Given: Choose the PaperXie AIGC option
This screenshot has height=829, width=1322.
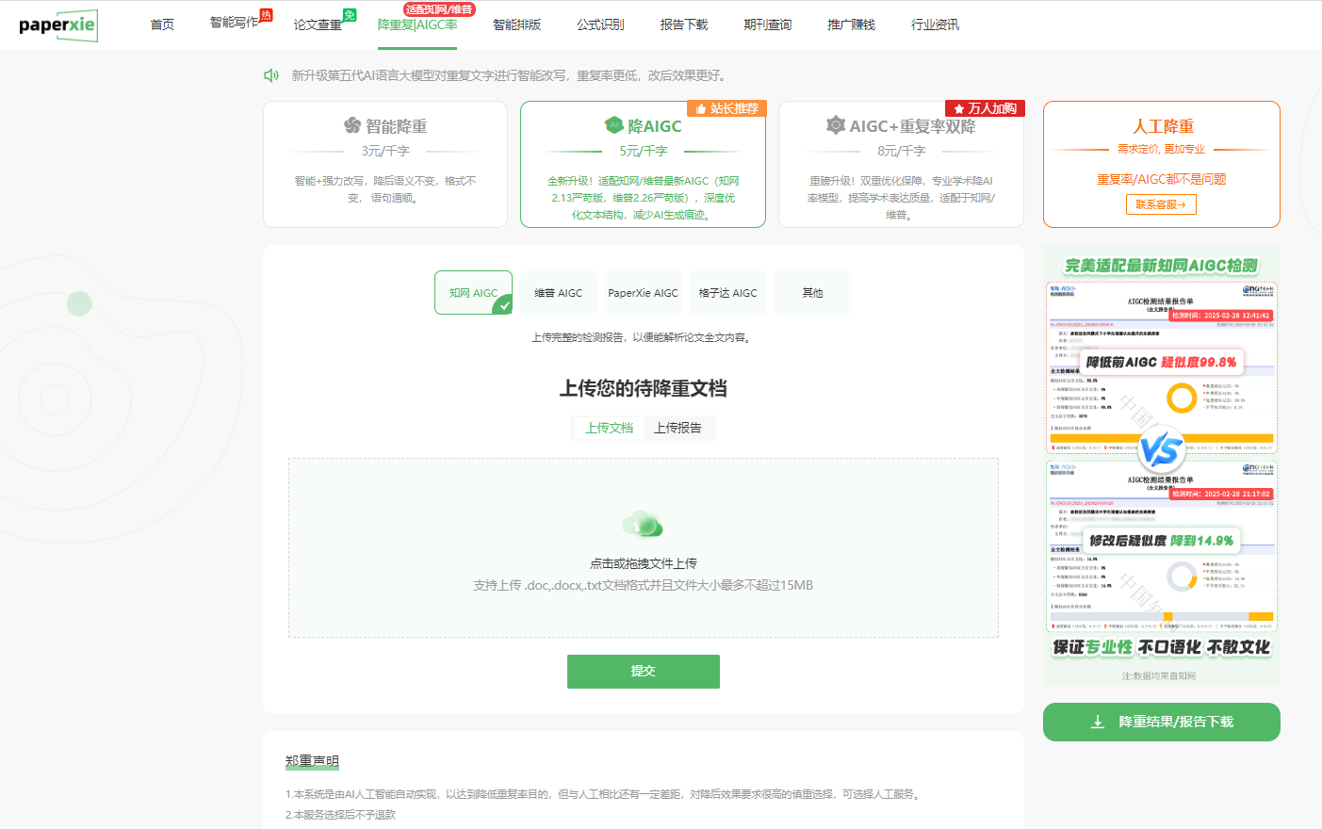Looking at the screenshot, I should pos(643,293).
